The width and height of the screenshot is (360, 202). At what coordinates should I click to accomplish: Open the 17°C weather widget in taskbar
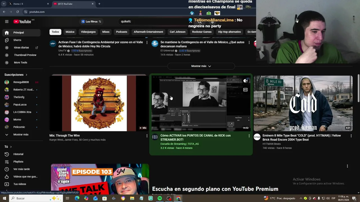[279, 198]
